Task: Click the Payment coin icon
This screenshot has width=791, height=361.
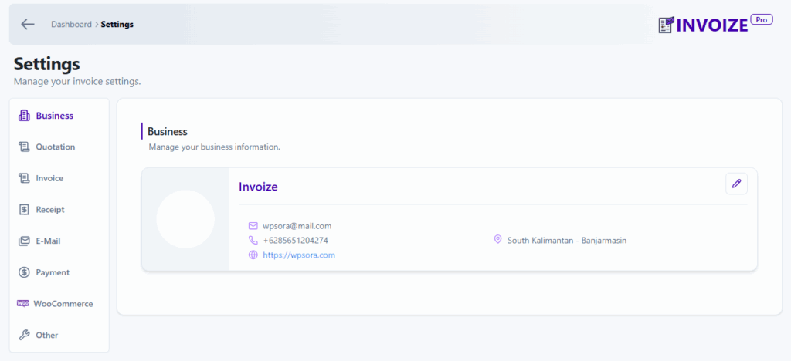Action: [24, 272]
